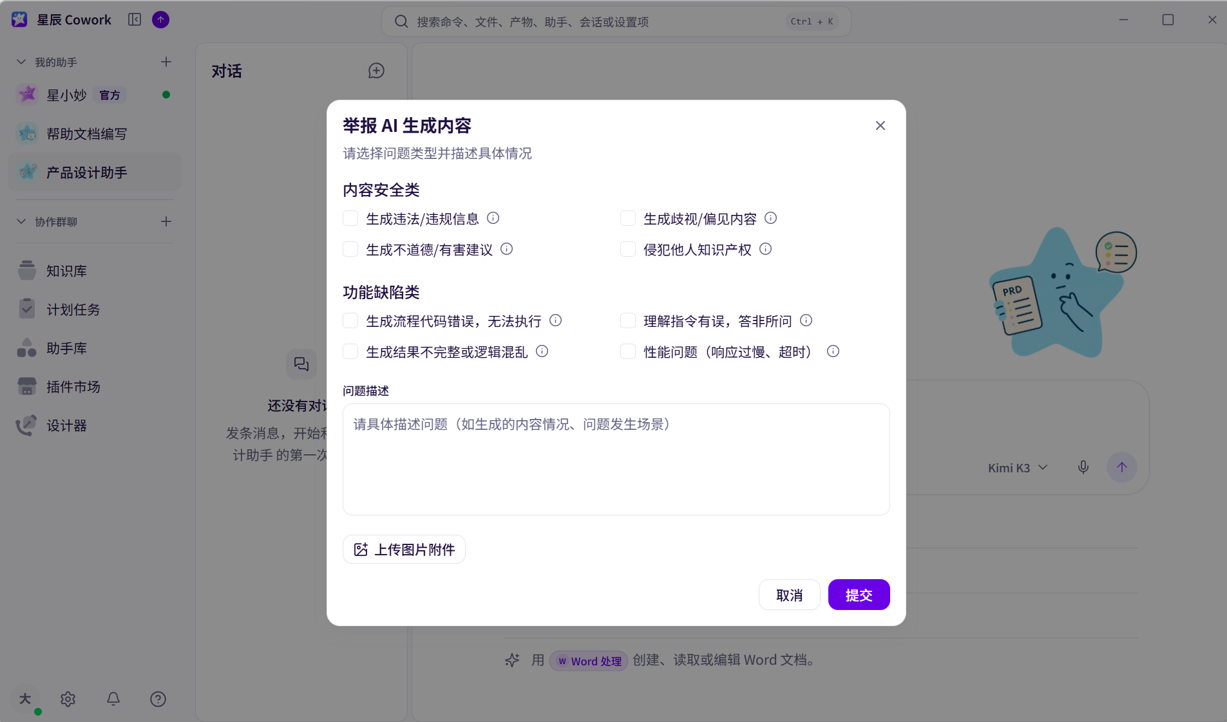1227x722 pixels.
Task: Check the 生成违法/违规信息 checkbox
Action: pos(350,218)
